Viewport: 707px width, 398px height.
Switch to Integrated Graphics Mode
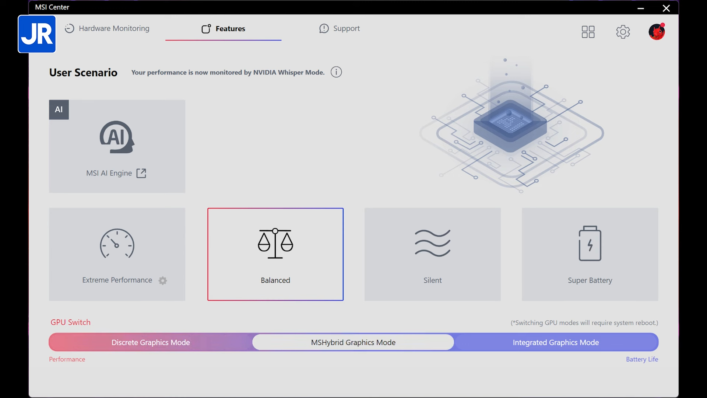click(556, 342)
